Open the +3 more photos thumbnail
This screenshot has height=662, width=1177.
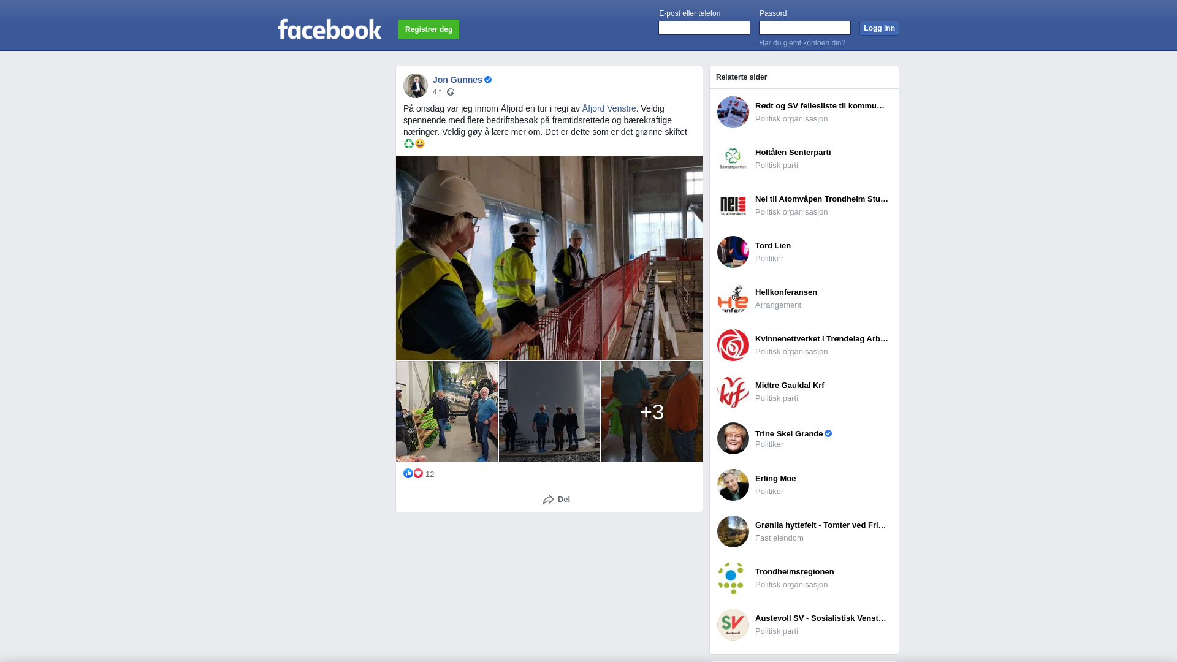point(652,411)
